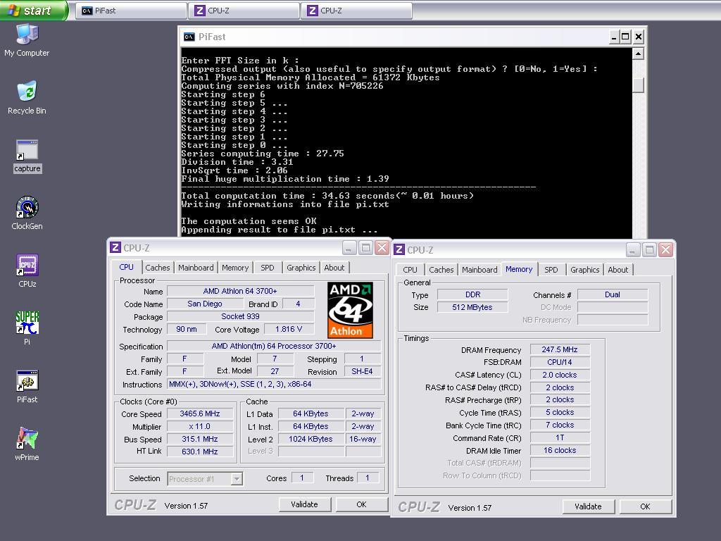This screenshot has height=541, width=721.
Task: Open Mainboard tab in right CPU-Z window
Action: coord(479,270)
